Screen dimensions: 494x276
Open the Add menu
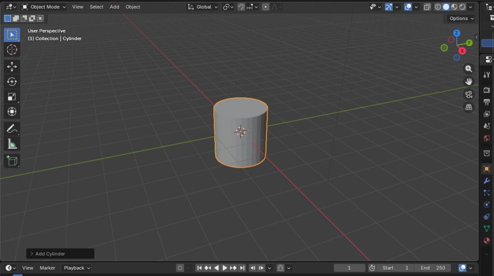pyautogui.click(x=114, y=7)
